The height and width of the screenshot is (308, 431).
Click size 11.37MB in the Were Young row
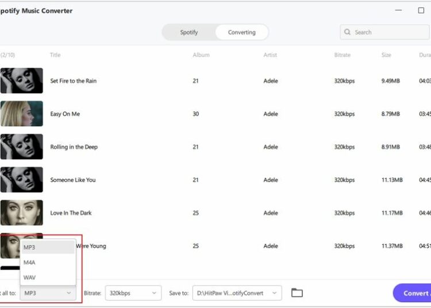point(392,246)
